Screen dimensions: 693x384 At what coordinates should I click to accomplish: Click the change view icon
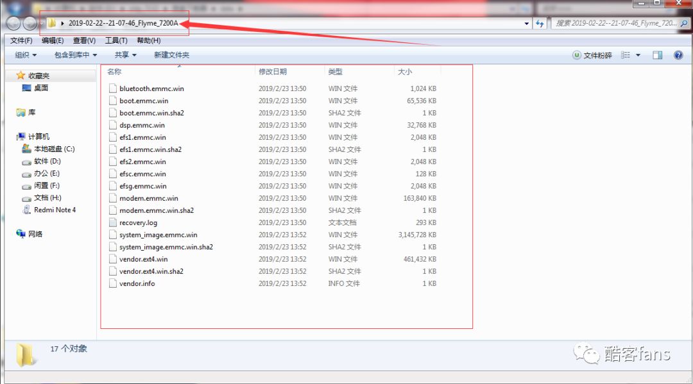click(x=626, y=55)
